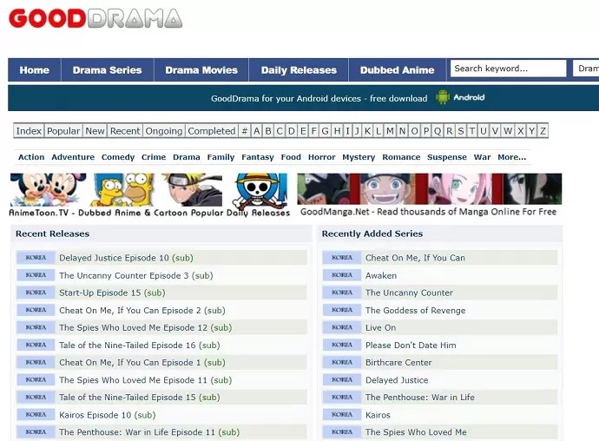Click the AnimeToon.TV caption text

point(149,213)
